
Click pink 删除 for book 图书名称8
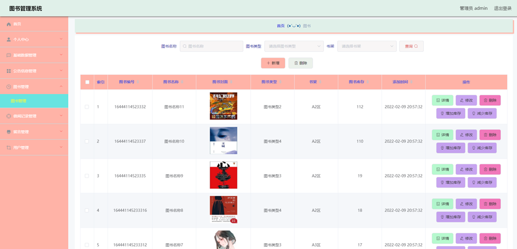(x=490, y=204)
